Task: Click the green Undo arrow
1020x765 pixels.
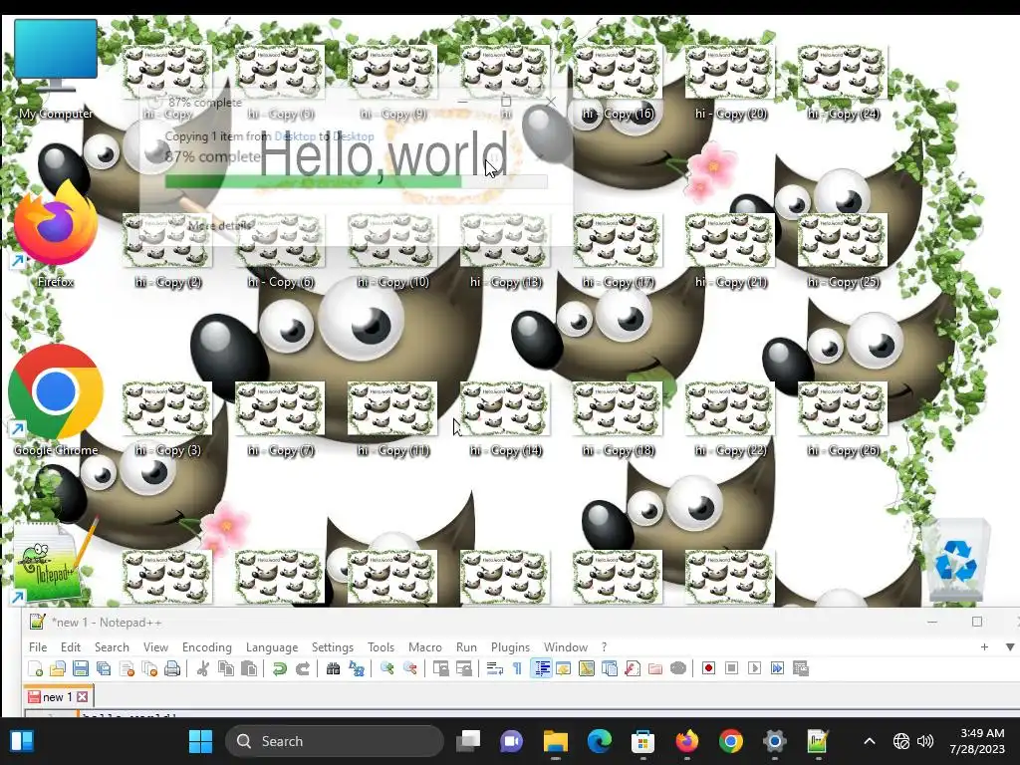Action: click(280, 668)
